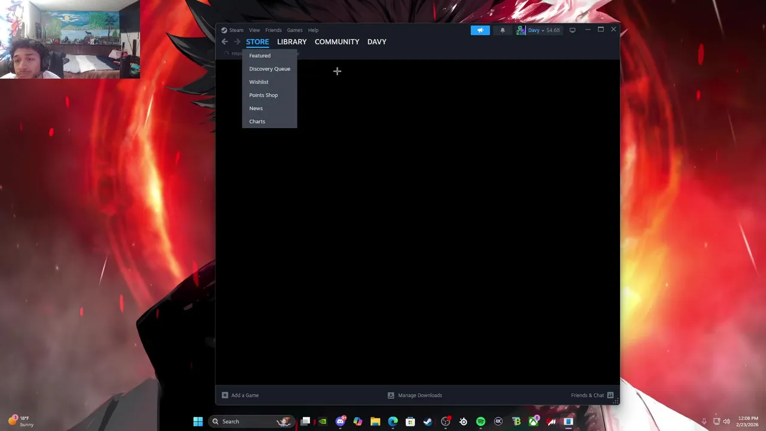Open Microsoft Store from taskbar
This screenshot has height=431, width=766.
[411, 421]
